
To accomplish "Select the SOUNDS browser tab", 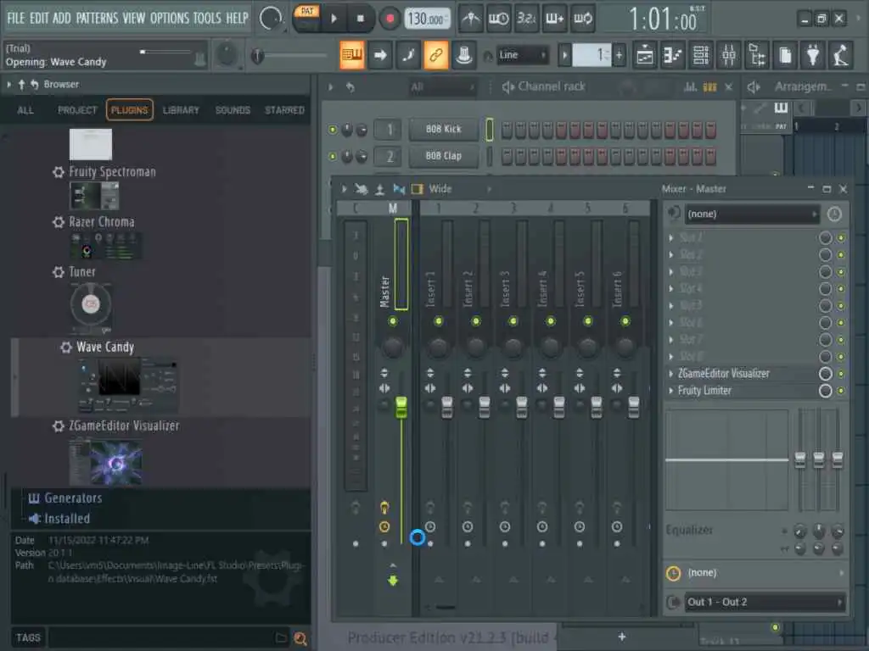I will tap(233, 110).
